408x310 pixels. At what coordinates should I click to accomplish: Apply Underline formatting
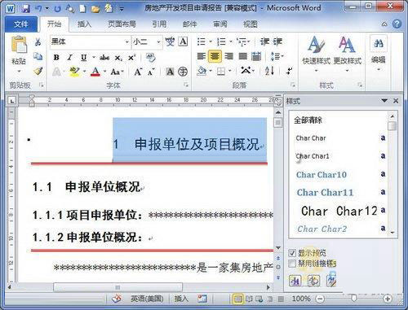point(84,58)
